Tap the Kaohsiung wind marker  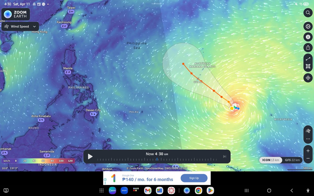[64, 26]
